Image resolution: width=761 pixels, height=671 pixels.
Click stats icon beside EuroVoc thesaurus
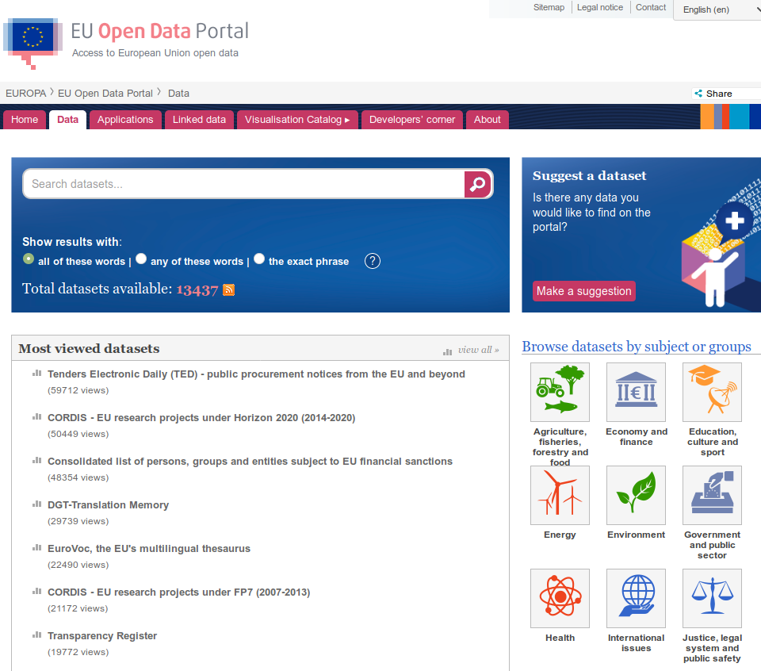(x=37, y=548)
